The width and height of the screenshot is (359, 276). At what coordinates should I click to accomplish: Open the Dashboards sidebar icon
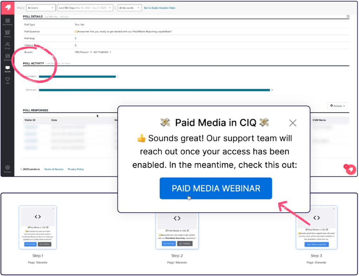(8, 21)
